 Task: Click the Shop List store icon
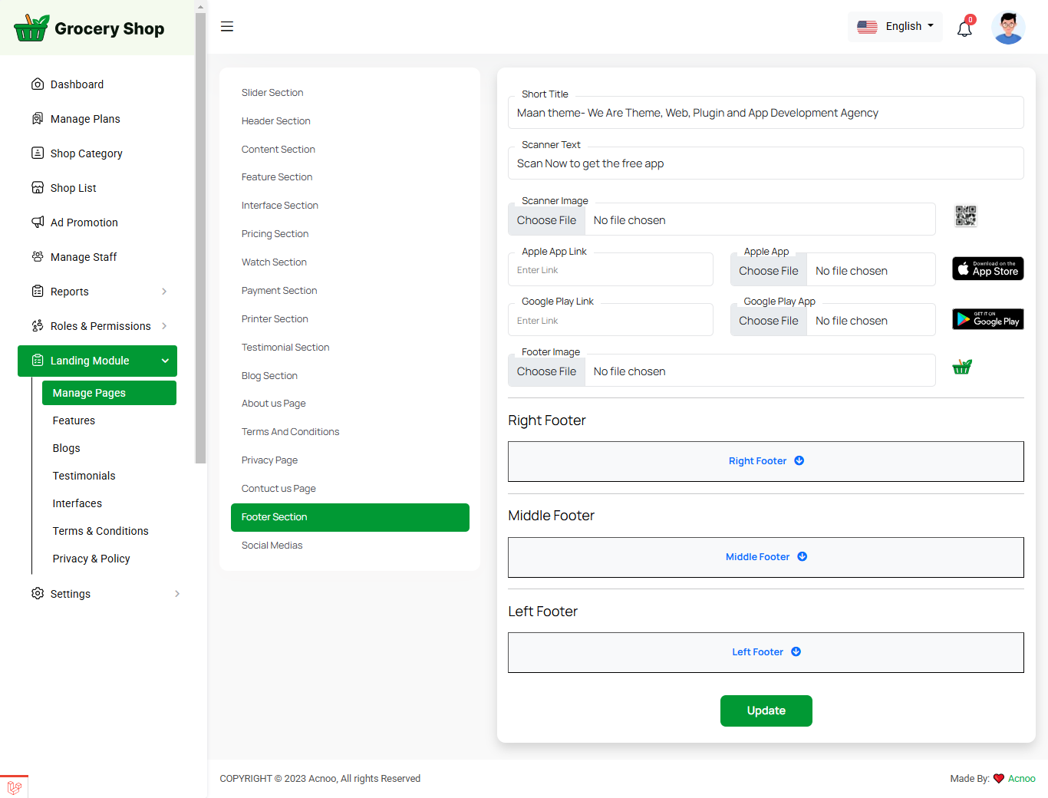38,188
